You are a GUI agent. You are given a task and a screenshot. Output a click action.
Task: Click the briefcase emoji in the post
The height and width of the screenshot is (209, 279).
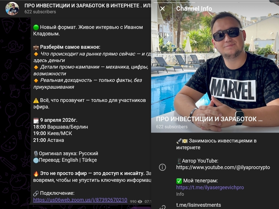pos(36,47)
